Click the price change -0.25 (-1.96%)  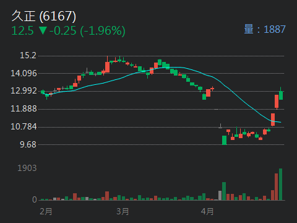click(87, 31)
